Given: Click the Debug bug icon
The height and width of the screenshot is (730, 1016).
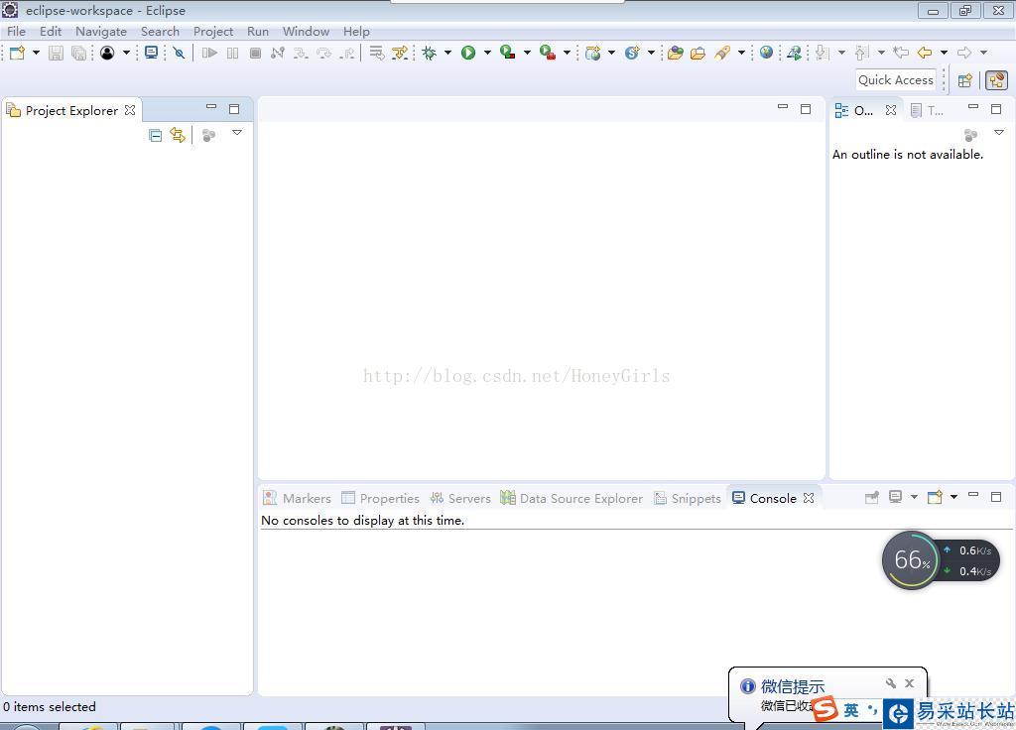Looking at the screenshot, I should [429, 53].
